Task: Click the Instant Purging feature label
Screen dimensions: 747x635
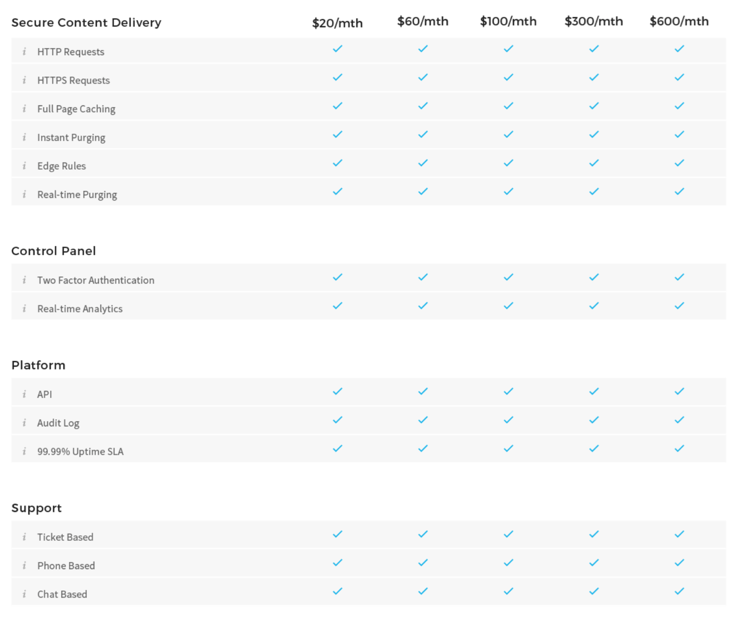Action: click(71, 138)
